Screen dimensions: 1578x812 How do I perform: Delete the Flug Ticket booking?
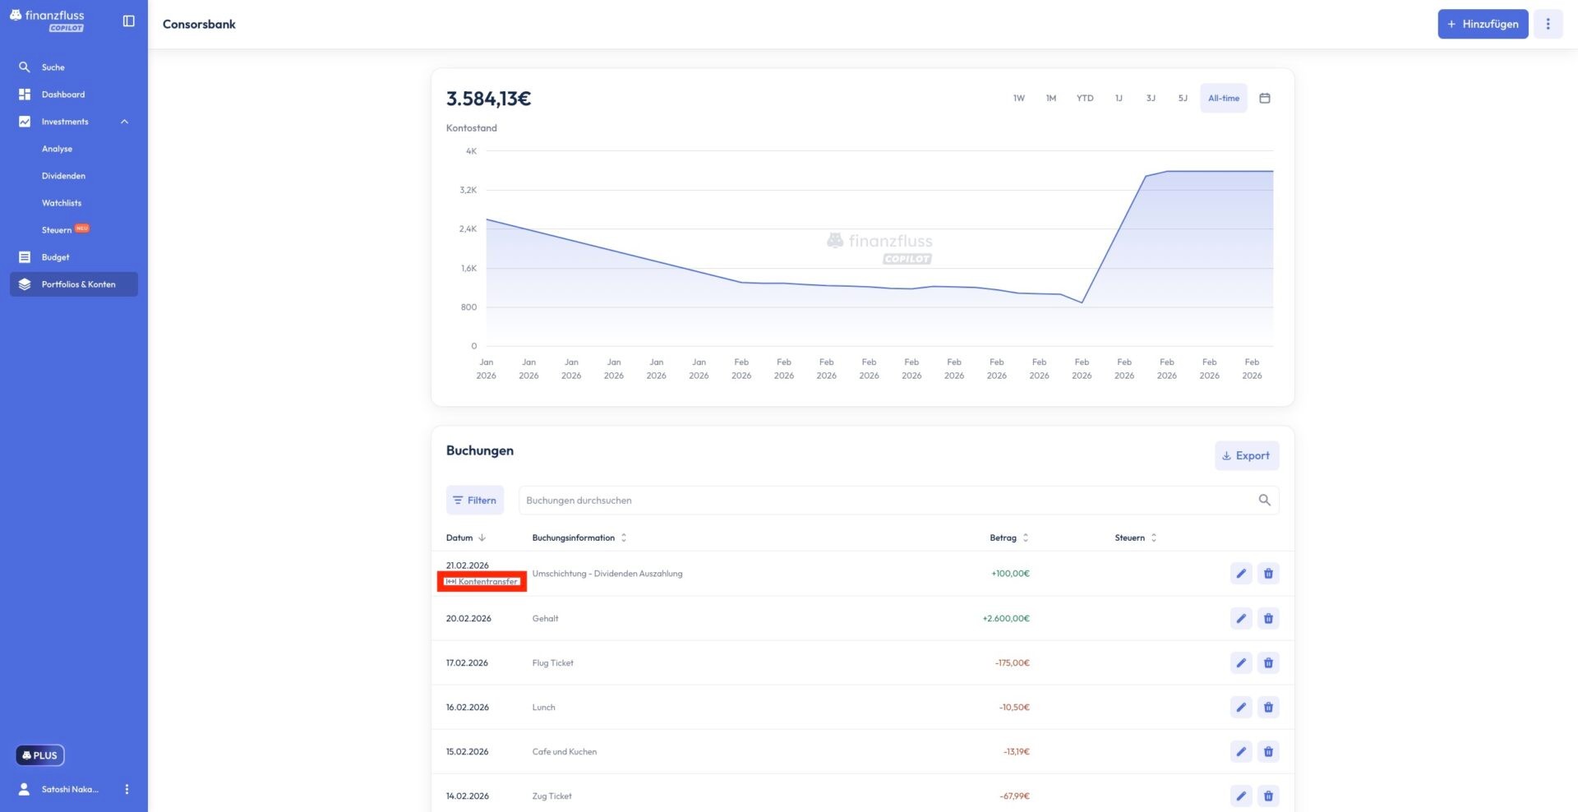(1267, 662)
